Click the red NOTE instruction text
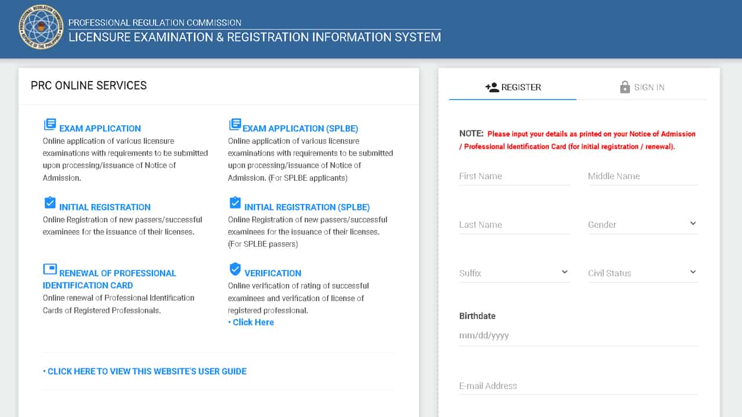742x417 pixels. 577,140
